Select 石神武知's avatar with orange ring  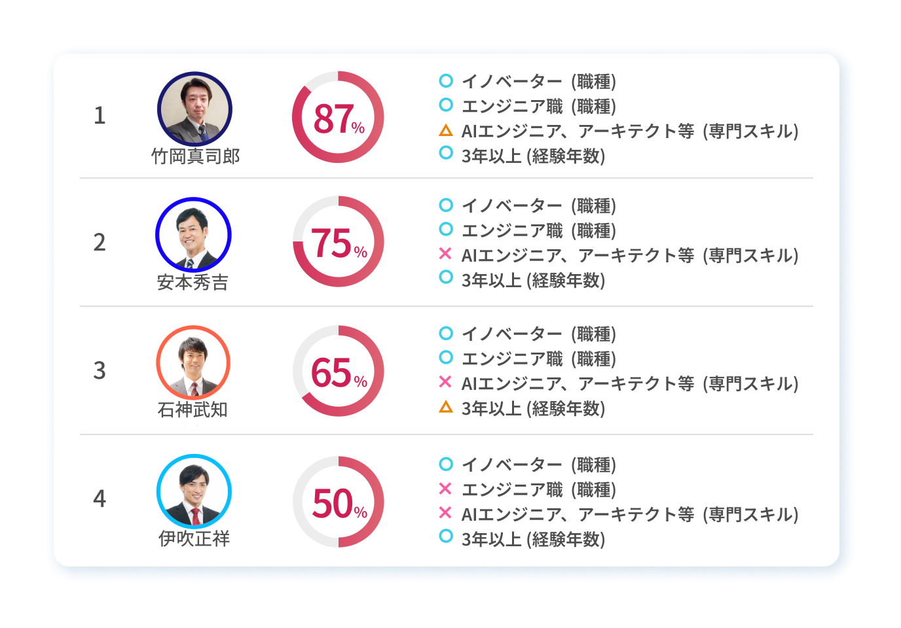coord(193,362)
